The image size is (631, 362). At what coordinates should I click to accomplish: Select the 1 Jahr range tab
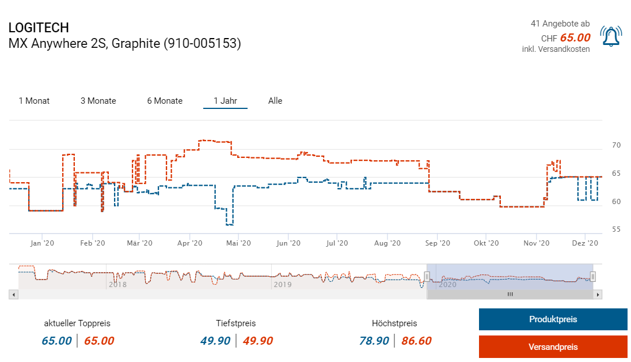[225, 101]
